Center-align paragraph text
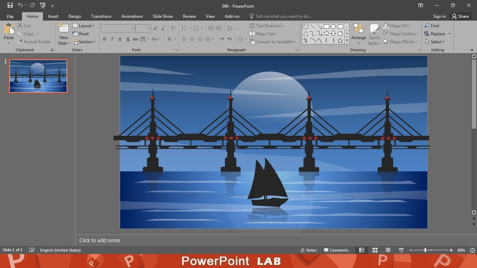477x268 pixels. pos(192,39)
